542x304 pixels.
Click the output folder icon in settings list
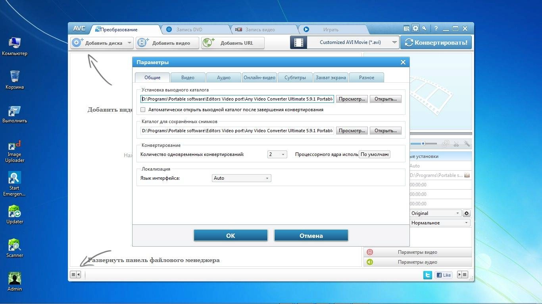point(467,175)
